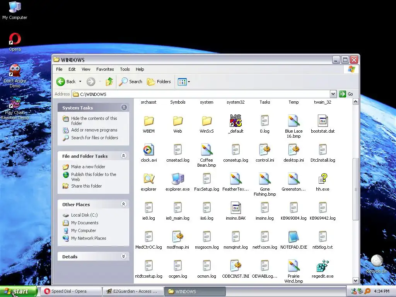396x297 pixels.
Task: Click Hide the contents of this folder
Action: coord(94,121)
